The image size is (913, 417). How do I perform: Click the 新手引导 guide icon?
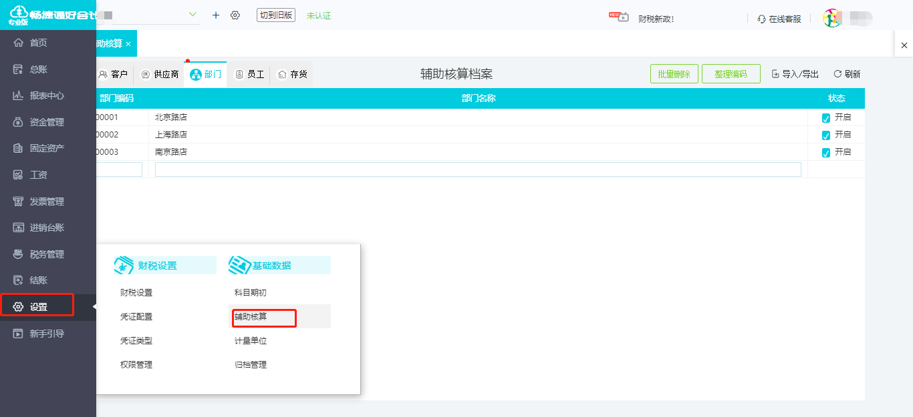pos(18,334)
